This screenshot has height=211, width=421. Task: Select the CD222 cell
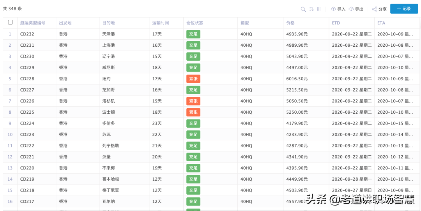point(37,146)
